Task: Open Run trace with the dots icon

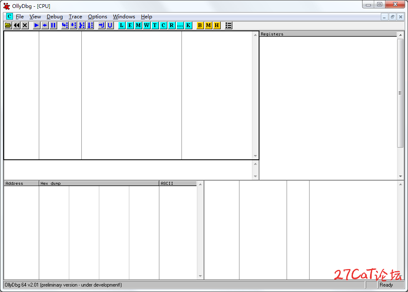Action: coord(180,25)
